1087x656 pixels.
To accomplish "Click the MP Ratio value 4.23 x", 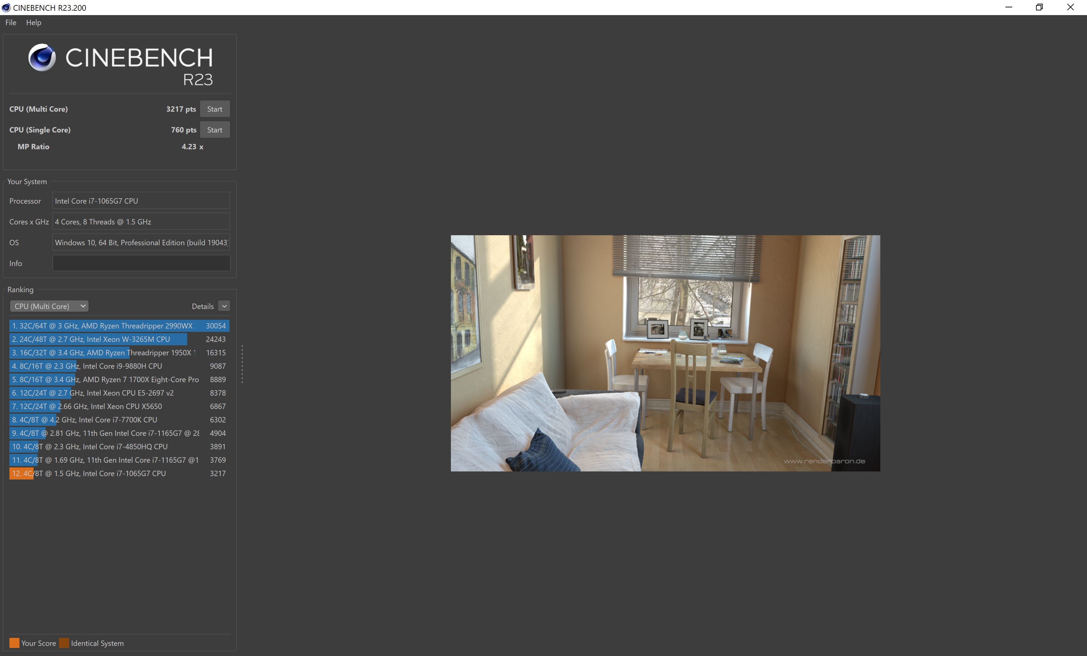I will (x=192, y=146).
